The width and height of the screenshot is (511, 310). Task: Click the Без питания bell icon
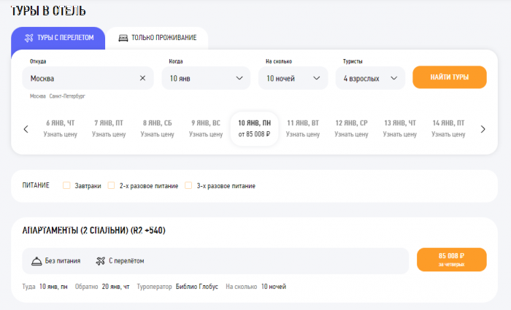[x=36, y=261]
